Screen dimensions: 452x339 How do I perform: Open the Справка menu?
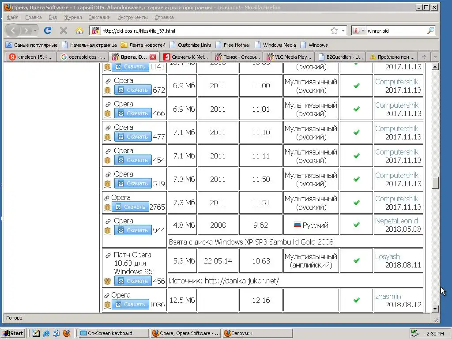[164, 17]
